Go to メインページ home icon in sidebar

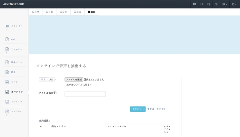tap(7, 26)
